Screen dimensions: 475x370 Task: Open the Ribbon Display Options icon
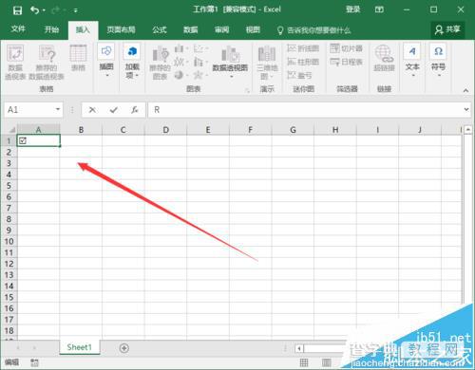pyautogui.click(x=379, y=9)
